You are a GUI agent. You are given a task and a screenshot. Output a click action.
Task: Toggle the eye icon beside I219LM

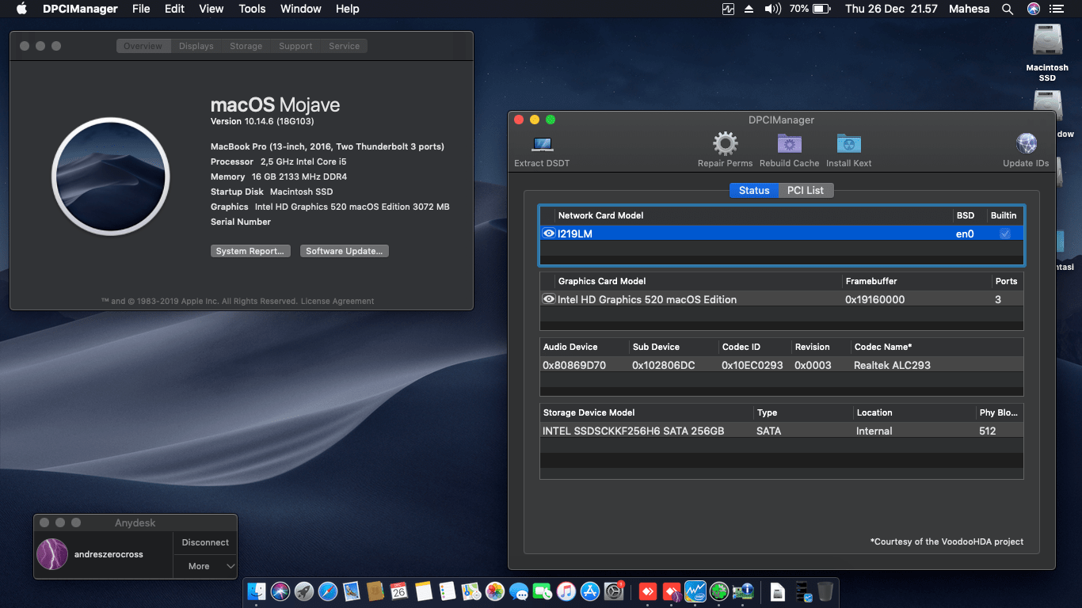[x=548, y=234]
